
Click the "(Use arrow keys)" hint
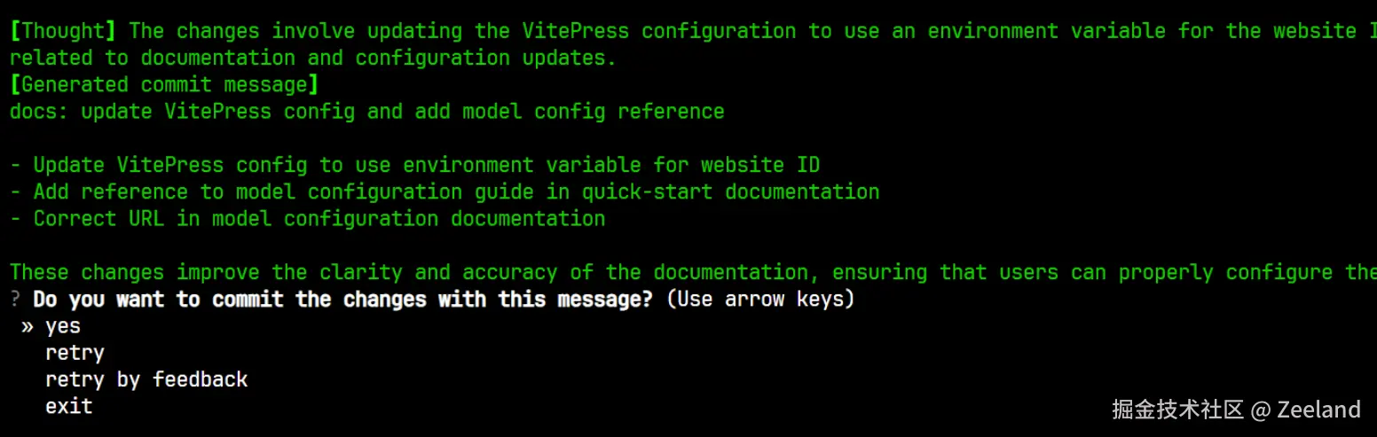(x=759, y=299)
